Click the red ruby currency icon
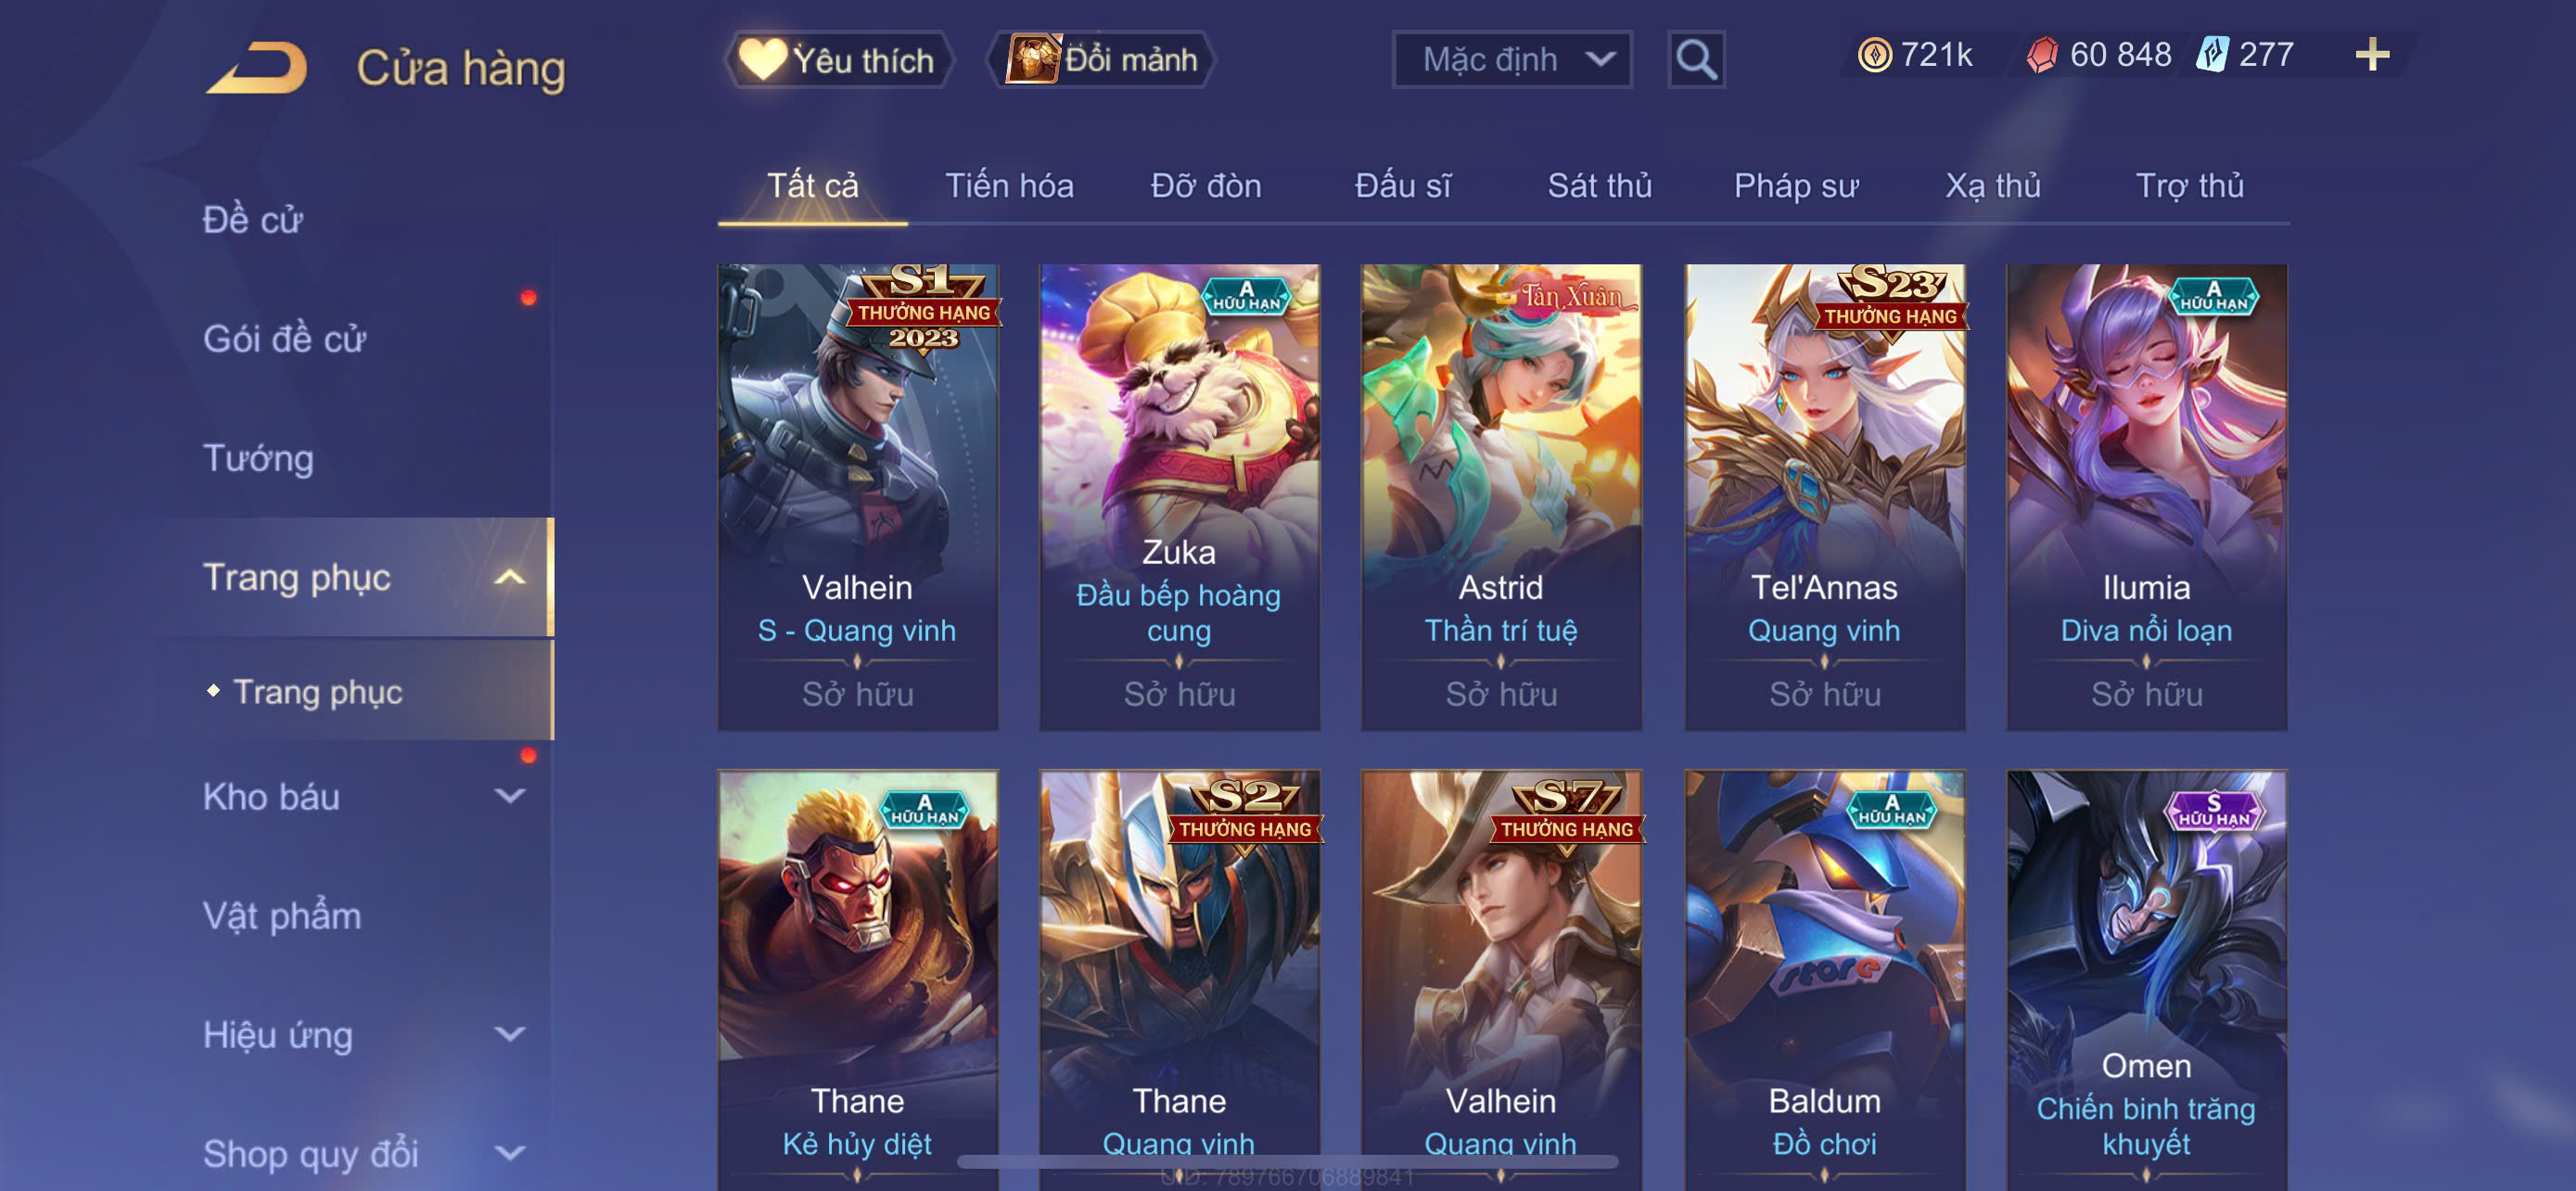2576x1191 pixels. click(2042, 54)
